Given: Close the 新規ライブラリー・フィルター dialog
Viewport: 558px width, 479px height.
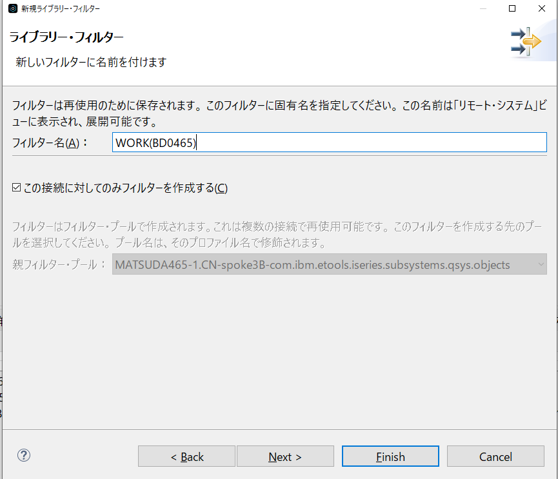Looking at the screenshot, I should tap(542, 8).
